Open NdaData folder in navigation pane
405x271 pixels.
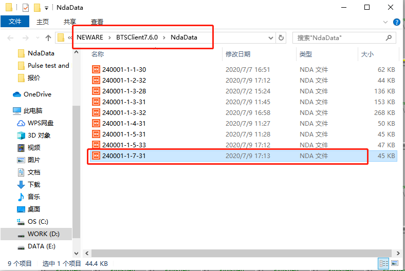click(x=41, y=53)
